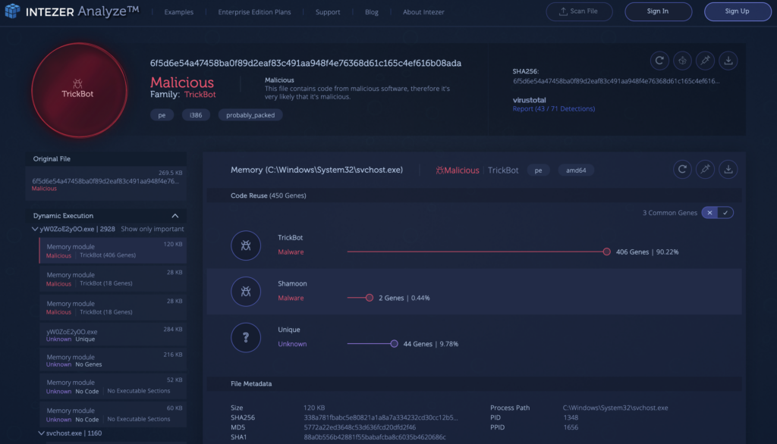Click the MD5 hash value
Image resolution: width=777 pixels, height=444 pixels.
[x=360, y=427]
